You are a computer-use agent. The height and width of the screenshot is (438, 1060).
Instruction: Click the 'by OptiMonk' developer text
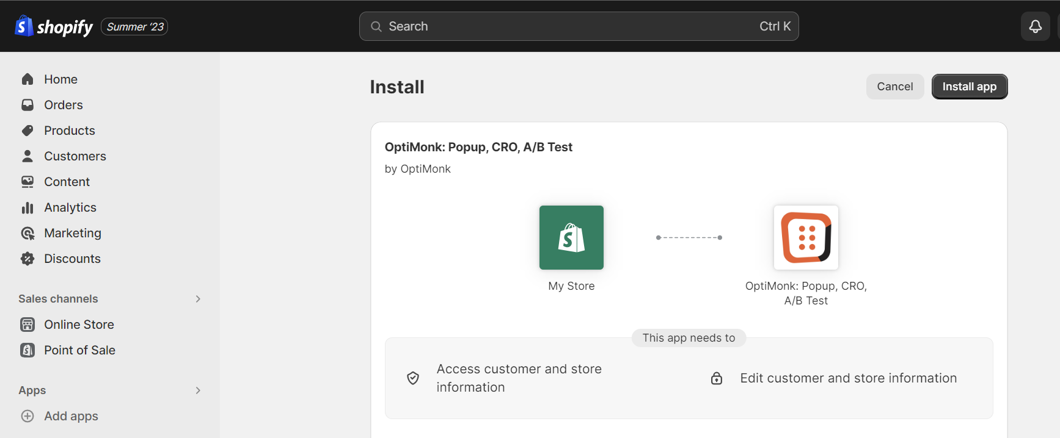(418, 169)
